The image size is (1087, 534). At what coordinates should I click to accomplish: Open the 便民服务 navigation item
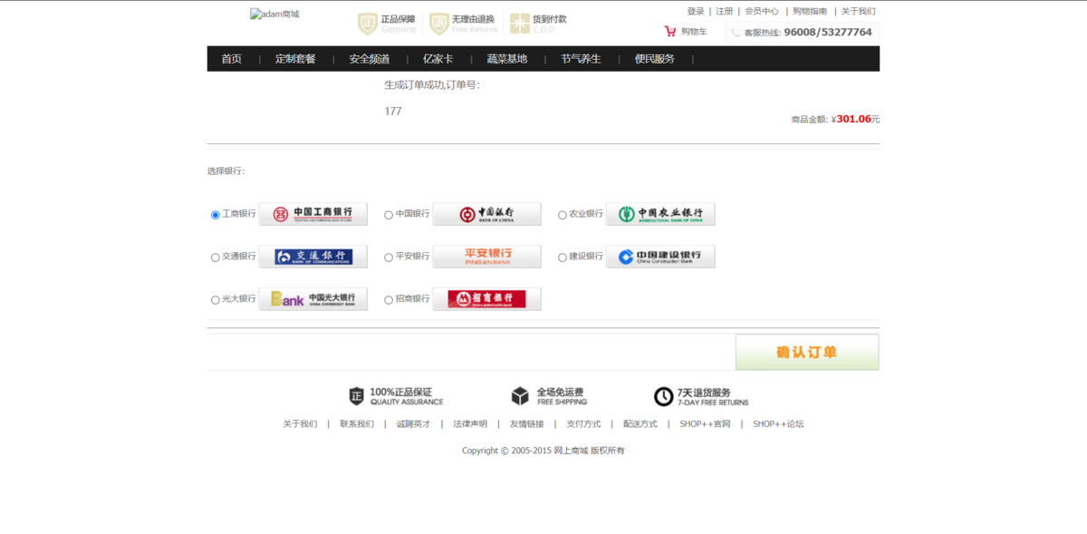click(x=654, y=59)
